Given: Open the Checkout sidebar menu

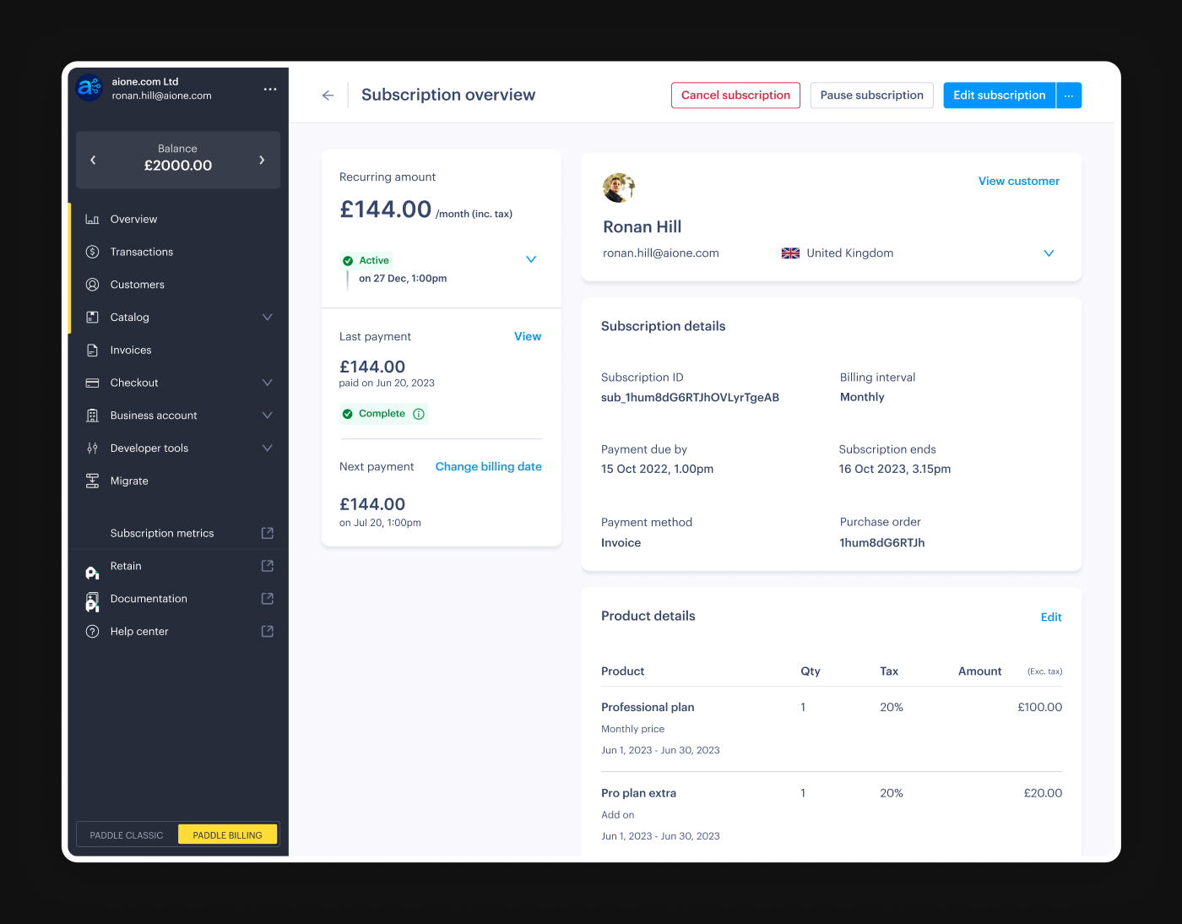Looking at the screenshot, I should click(267, 383).
